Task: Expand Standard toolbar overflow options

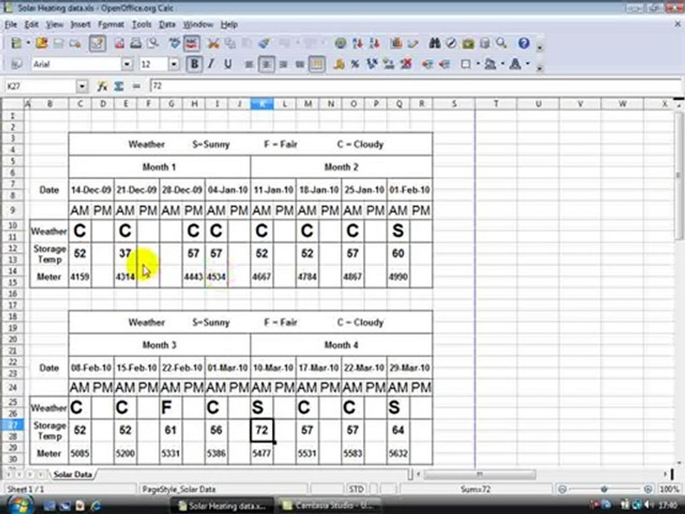Action: (x=540, y=47)
